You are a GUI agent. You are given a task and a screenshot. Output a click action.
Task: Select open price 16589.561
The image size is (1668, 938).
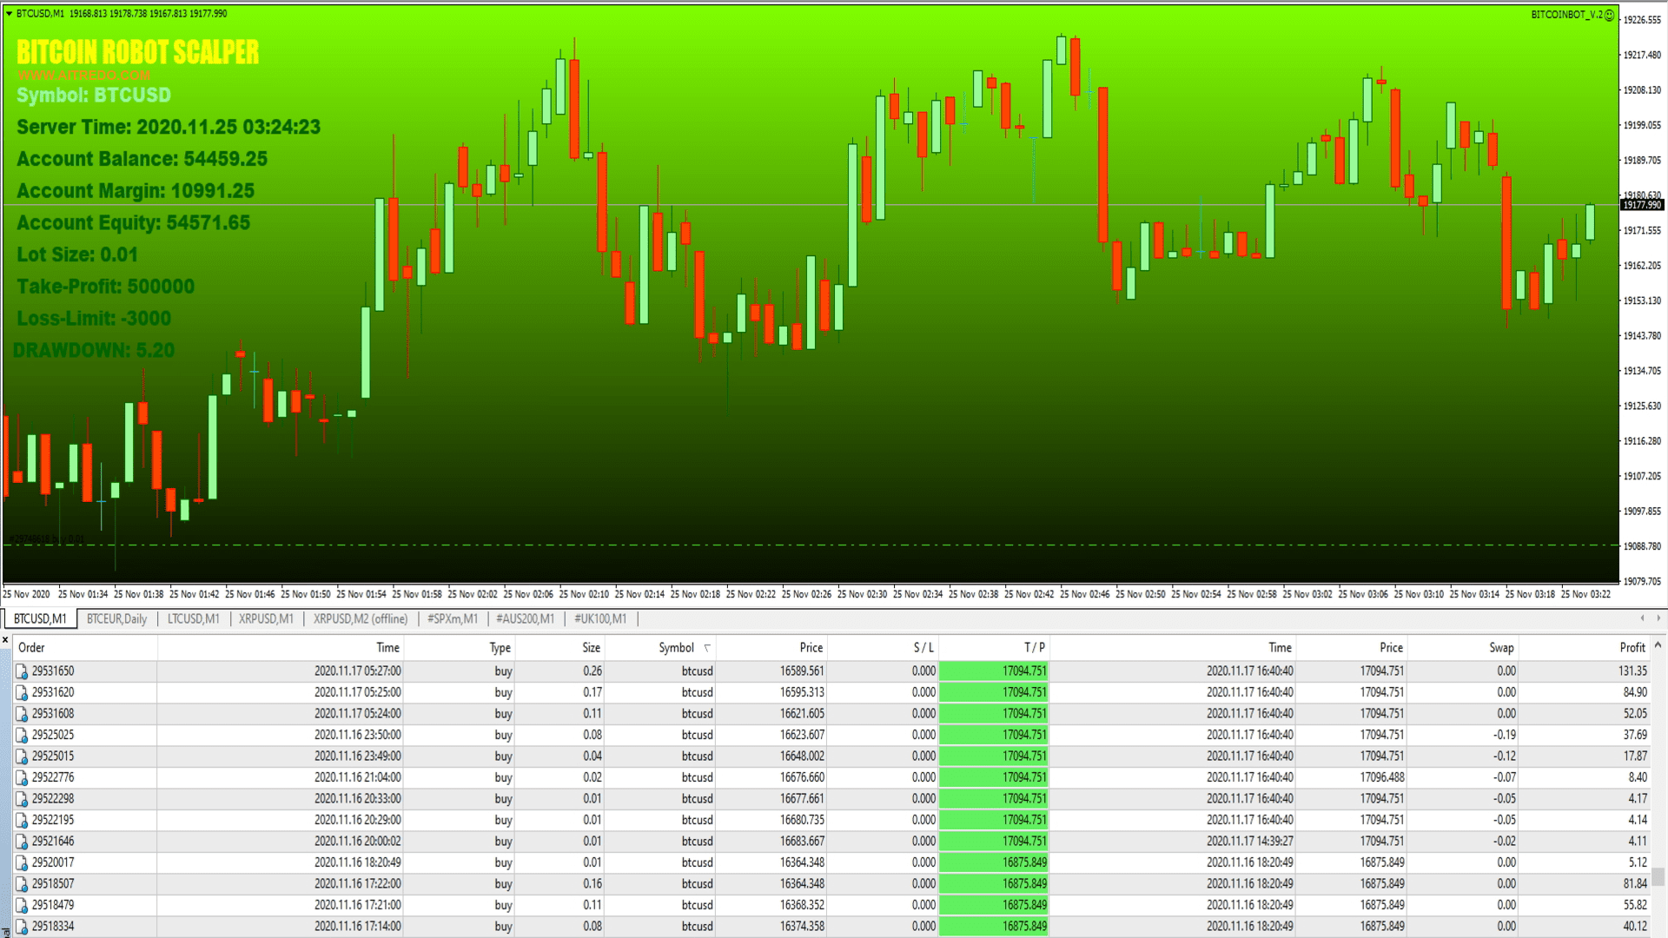(x=802, y=671)
